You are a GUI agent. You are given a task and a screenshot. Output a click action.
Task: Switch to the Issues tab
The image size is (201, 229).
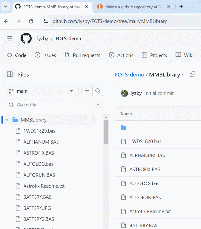pos(45,55)
